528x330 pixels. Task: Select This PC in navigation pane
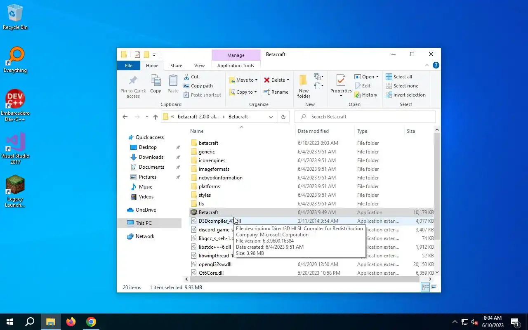point(144,223)
